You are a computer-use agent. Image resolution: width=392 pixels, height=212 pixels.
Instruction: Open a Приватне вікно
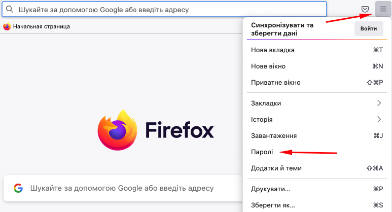coord(276,83)
